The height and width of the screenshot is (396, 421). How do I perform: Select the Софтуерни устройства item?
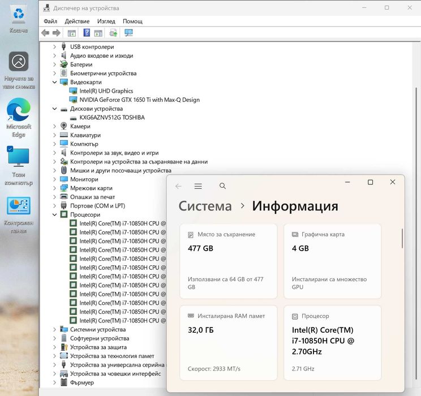[x=100, y=338]
